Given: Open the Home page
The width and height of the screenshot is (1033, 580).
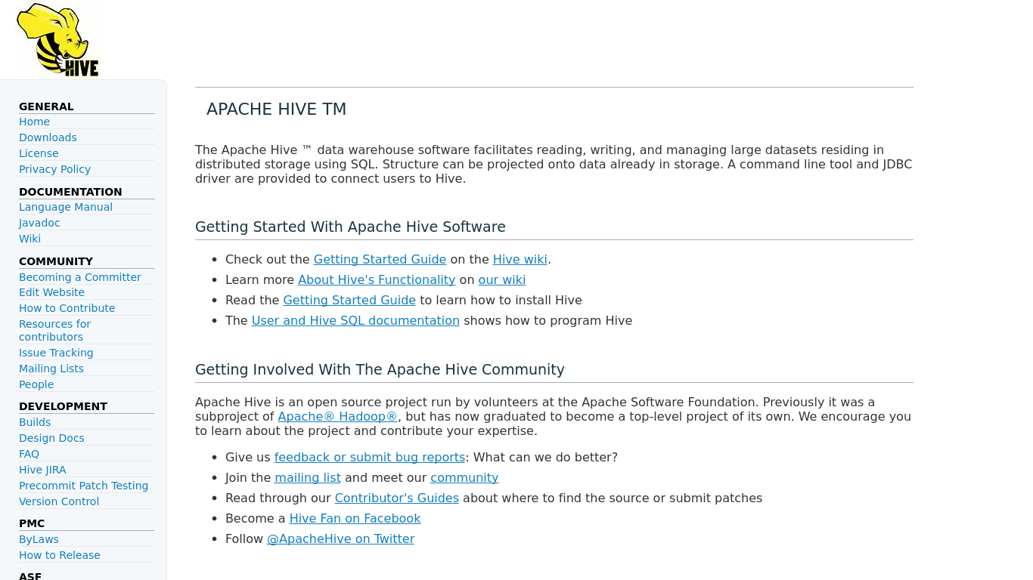Looking at the screenshot, I should (x=34, y=122).
